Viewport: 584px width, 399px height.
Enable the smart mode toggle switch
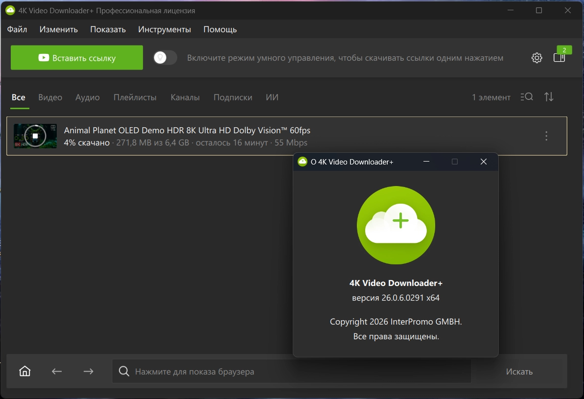(165, 58)
